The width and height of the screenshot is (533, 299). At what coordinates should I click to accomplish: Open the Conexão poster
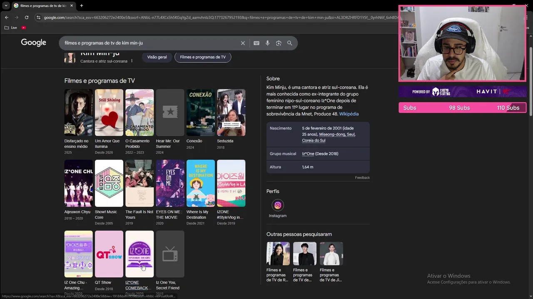(201, 113)
